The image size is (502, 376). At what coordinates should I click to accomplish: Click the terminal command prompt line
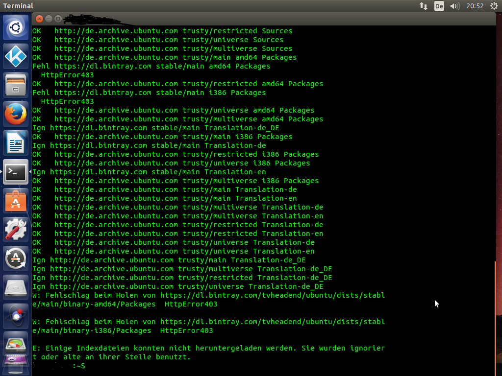(59, 366)
